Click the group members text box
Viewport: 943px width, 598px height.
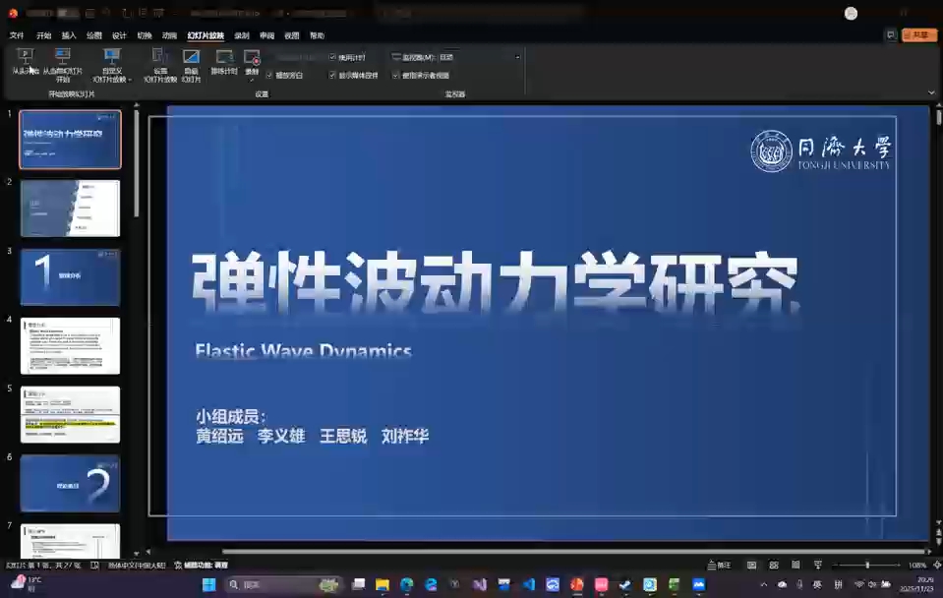pyautogui.click(x=312, y=426)
